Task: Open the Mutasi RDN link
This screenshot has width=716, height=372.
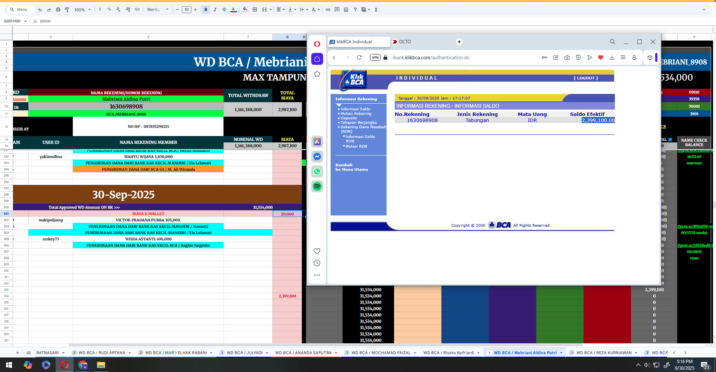Action: pyautogui.click(x=356, y=146)
